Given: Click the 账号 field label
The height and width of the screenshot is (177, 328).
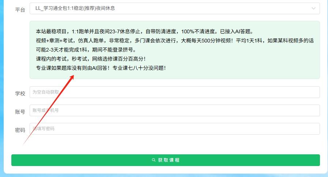Looking at the screenshot, I should (20, 112).
